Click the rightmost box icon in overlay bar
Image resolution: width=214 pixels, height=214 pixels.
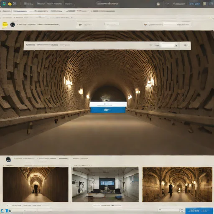tap(186, 45)
